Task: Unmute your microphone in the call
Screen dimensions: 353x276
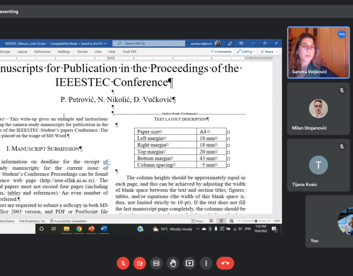Action: [x=123, y=263]
